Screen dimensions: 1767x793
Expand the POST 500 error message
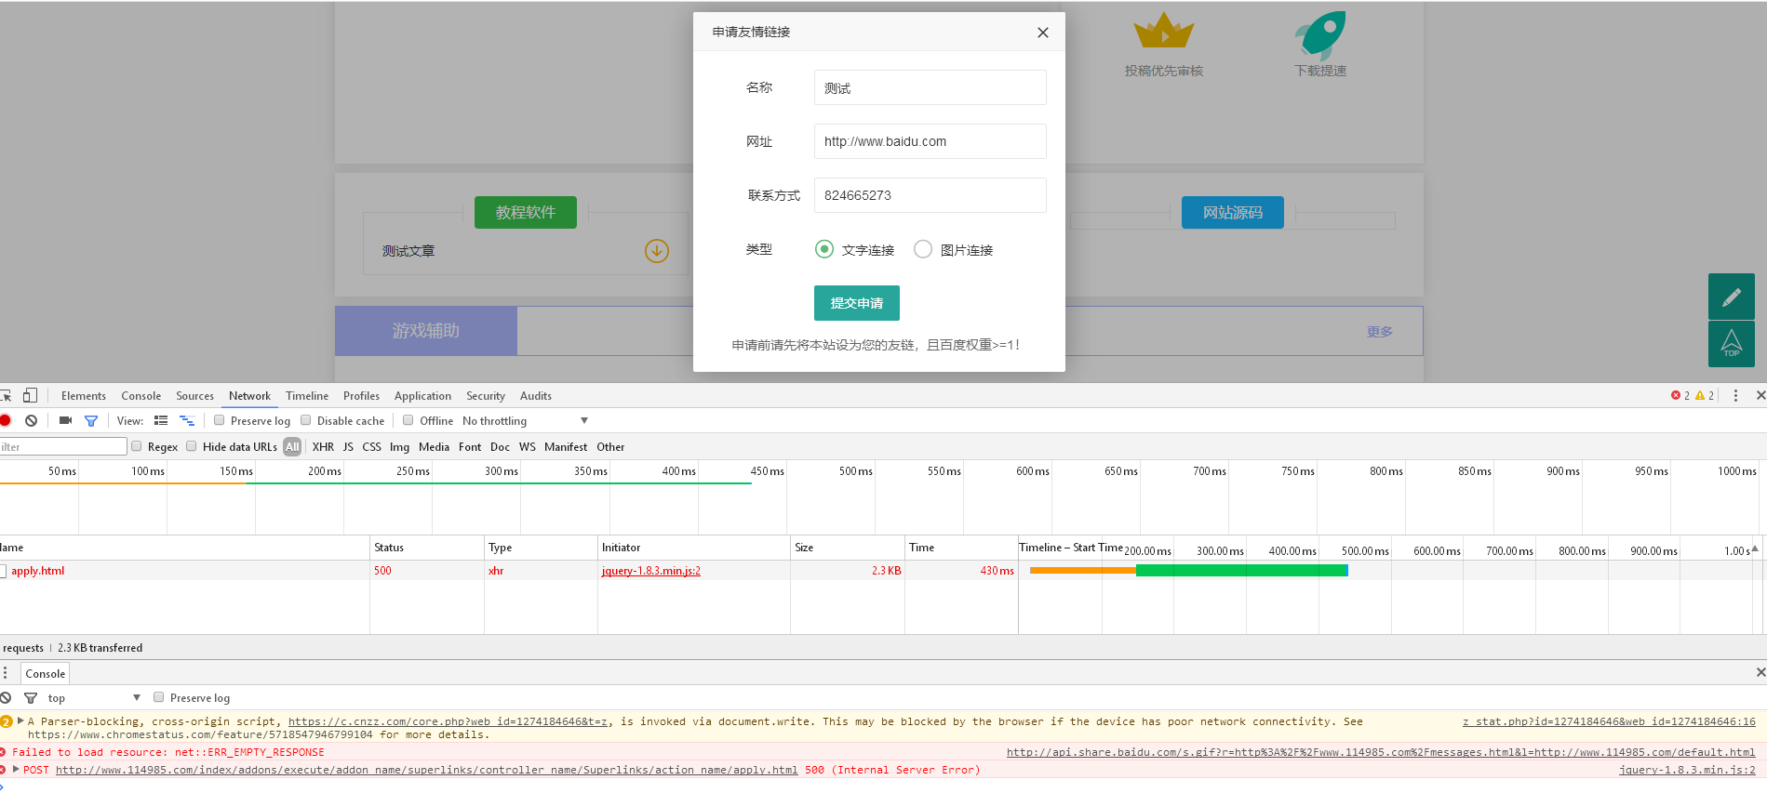coord(16,769)
